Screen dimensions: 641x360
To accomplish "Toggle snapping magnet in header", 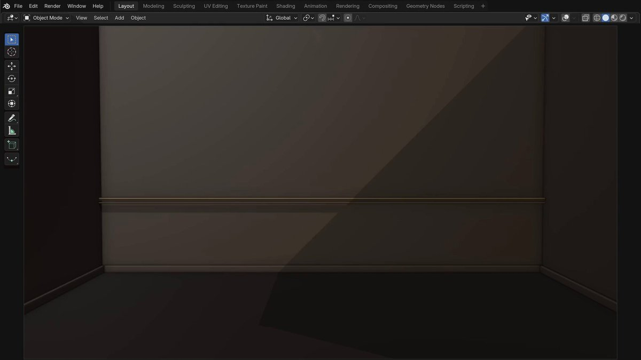I will 322,18.
